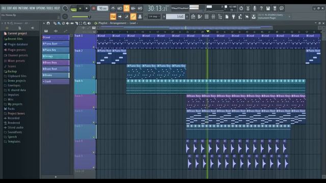The image size is (326, 183).
Task: Open the Channel rack view icon
Action: [x=206, y=17]
